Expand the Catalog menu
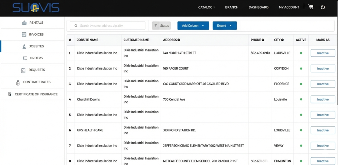 pyautogui.click(x=206, y=7)
